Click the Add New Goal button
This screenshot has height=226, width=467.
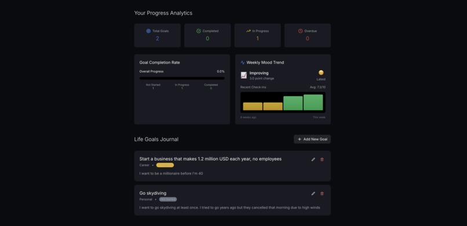312,139
